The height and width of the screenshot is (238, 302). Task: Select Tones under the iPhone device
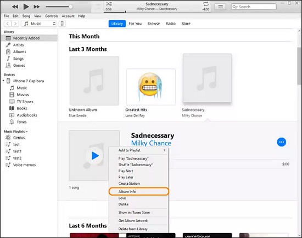click(x=21, y=122)
